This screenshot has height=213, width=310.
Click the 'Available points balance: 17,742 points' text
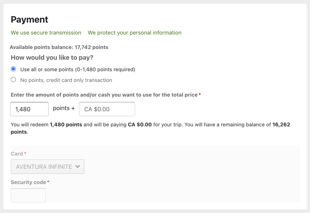(59, 47)
